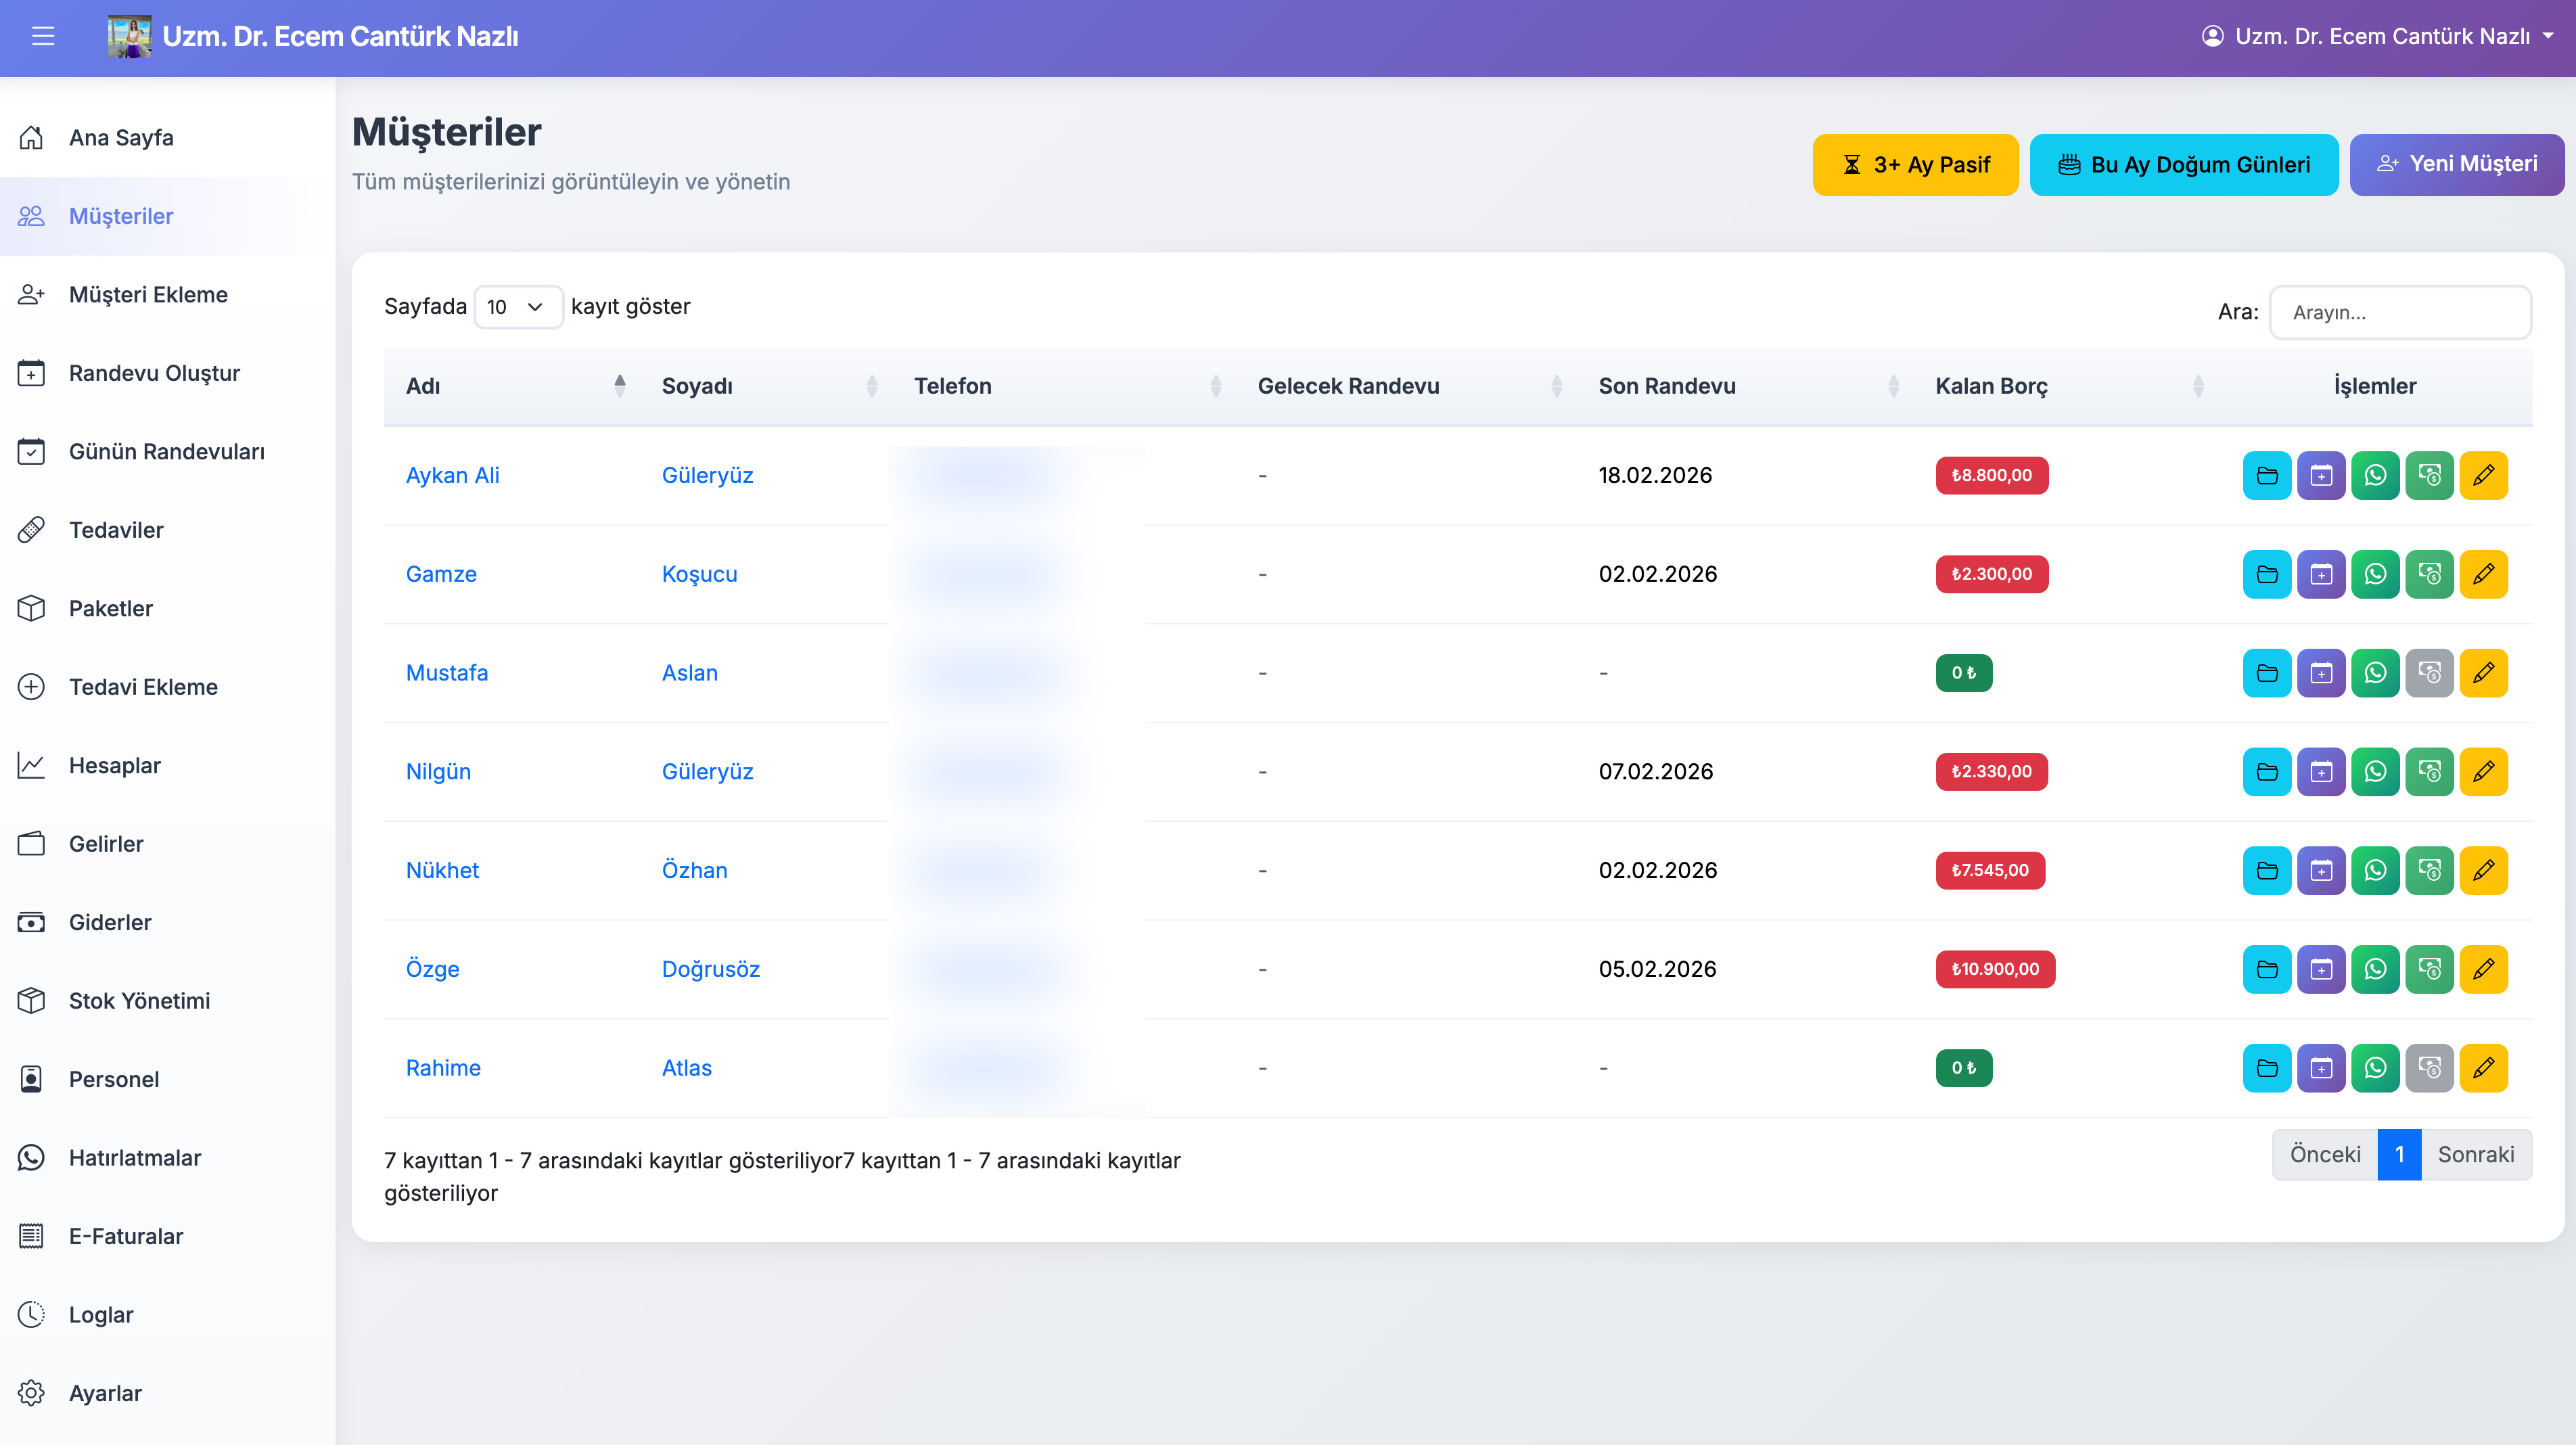Click purple calendar icon for Mustafa Aslan

[x=2321, y=673]
